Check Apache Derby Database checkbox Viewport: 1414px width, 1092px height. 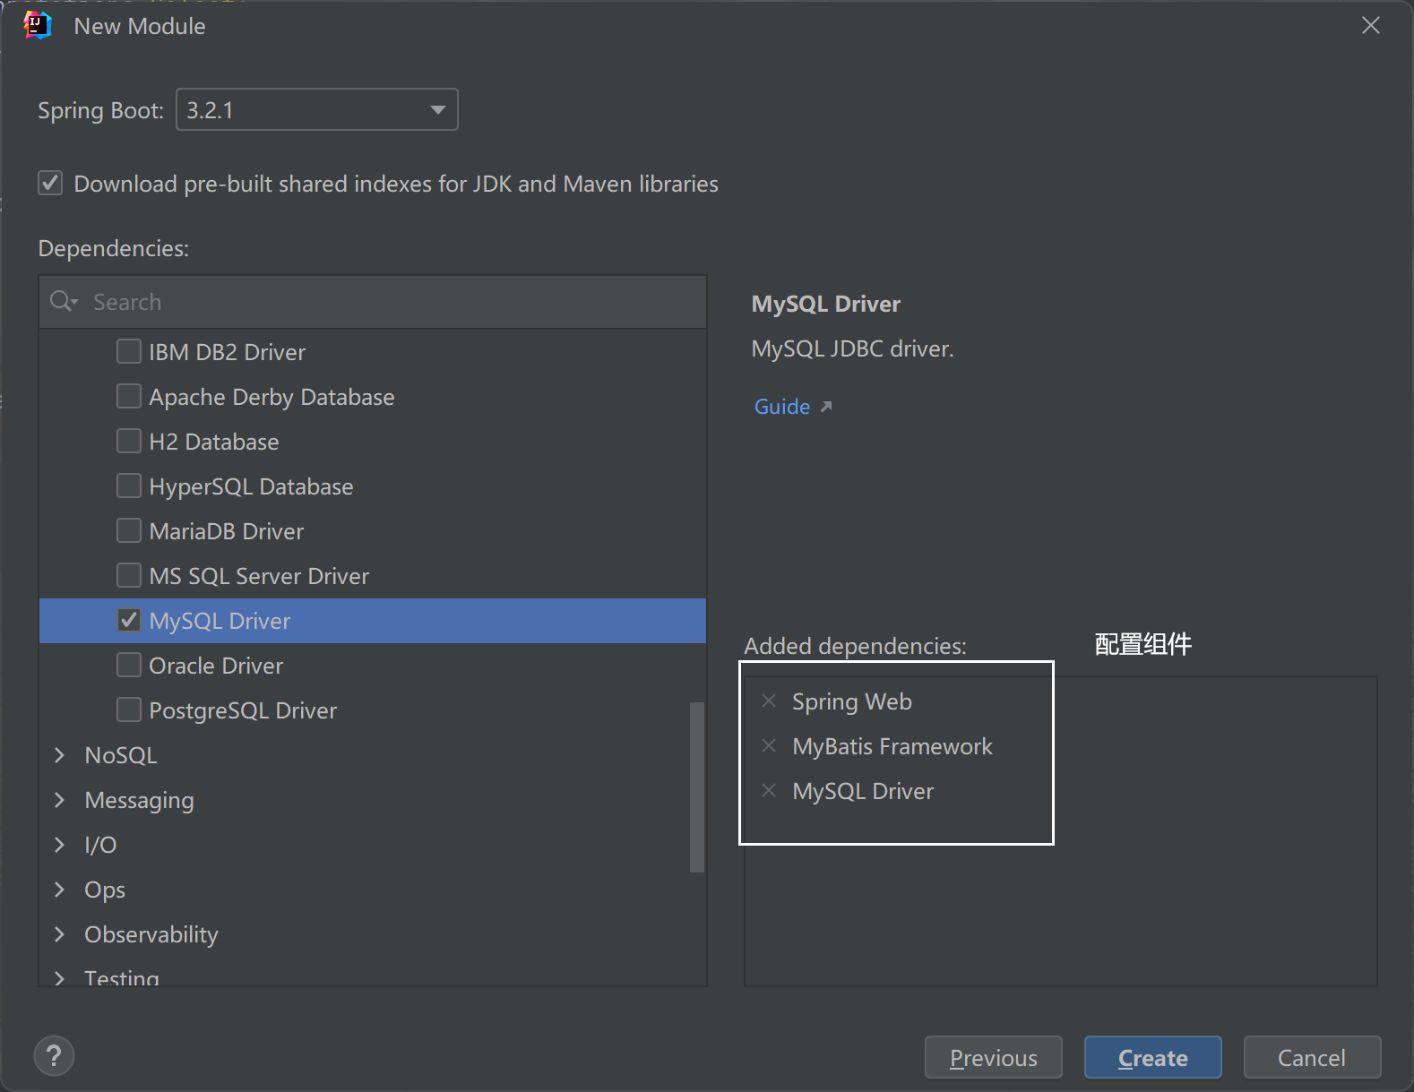coord(129,396)
